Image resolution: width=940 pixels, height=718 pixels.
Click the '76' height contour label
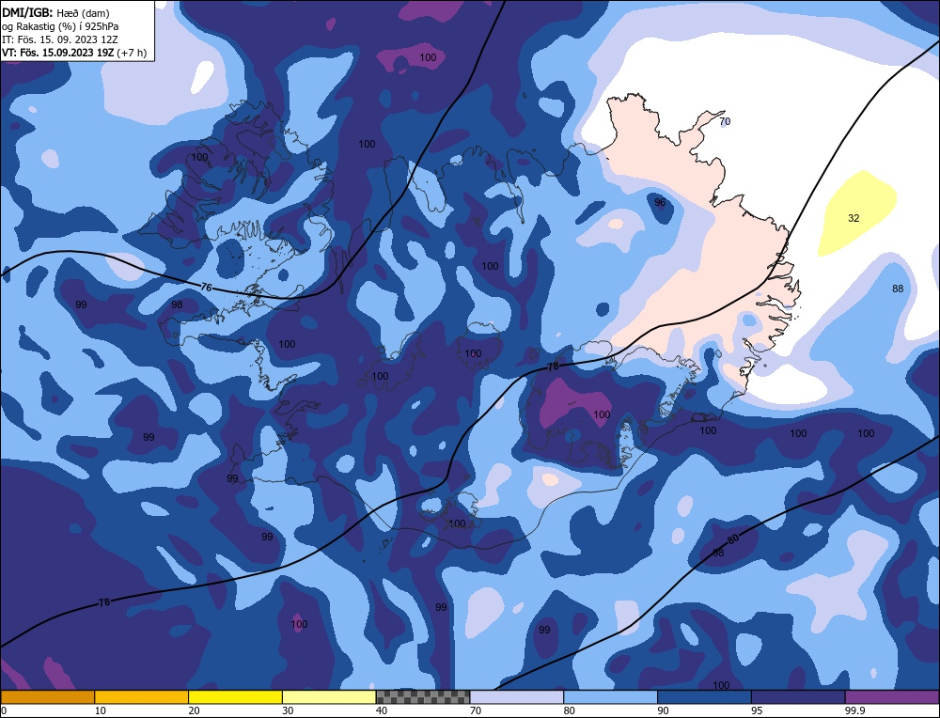206,288
